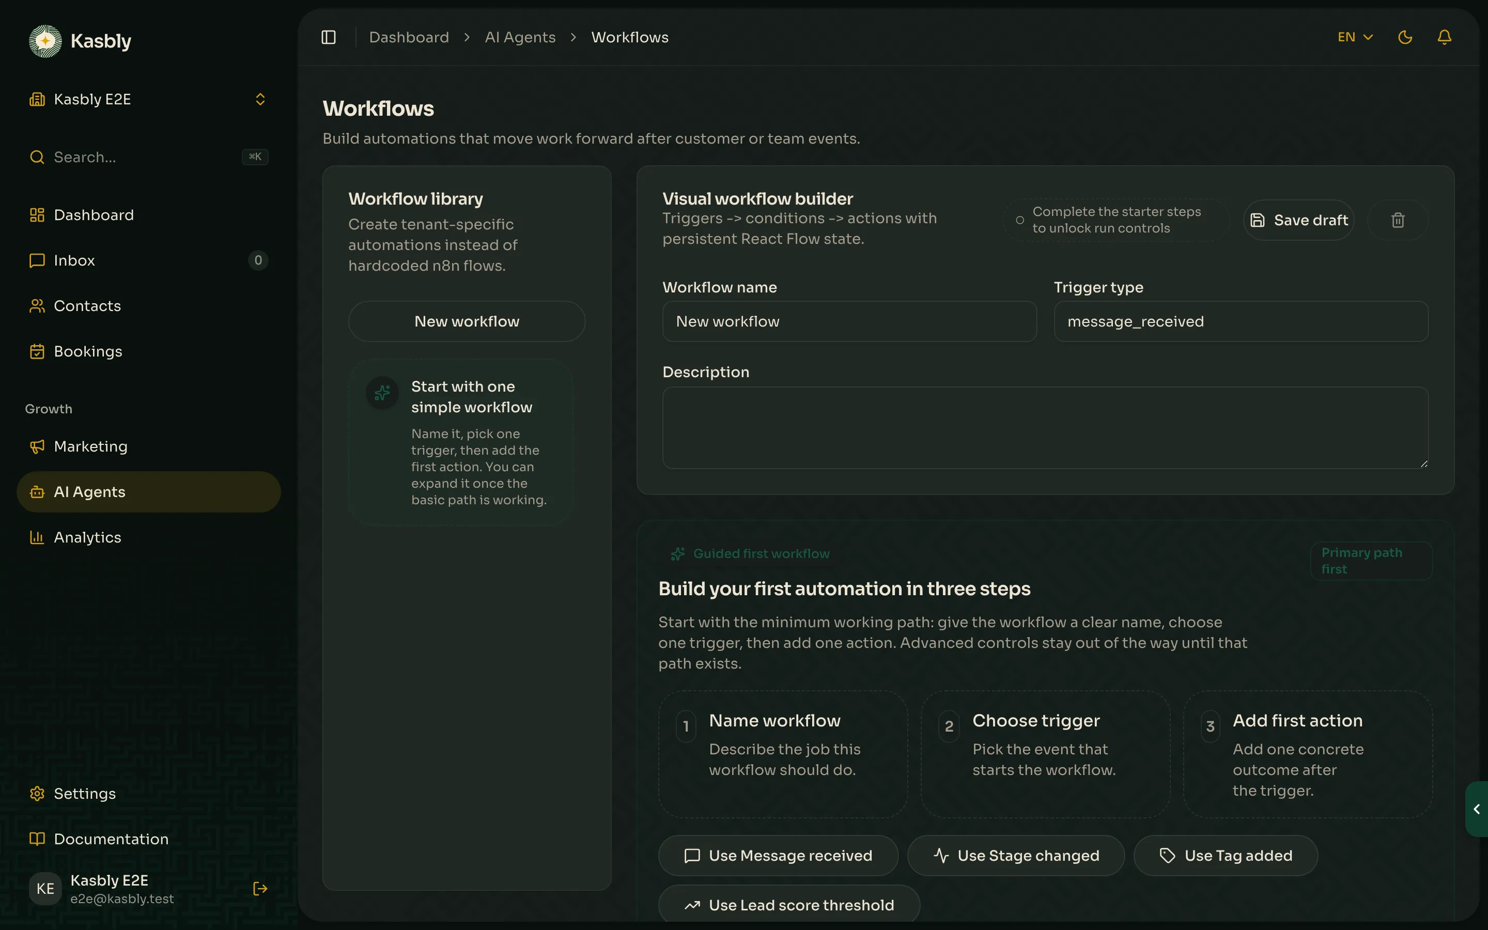Open Analytics page
The image size is (1488, 930).
(148, 537)
